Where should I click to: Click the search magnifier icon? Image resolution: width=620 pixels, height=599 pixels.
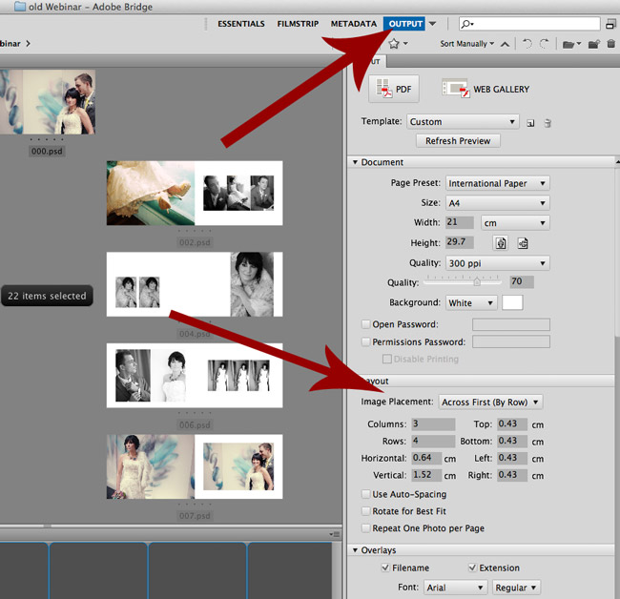[x=467, y=24]
